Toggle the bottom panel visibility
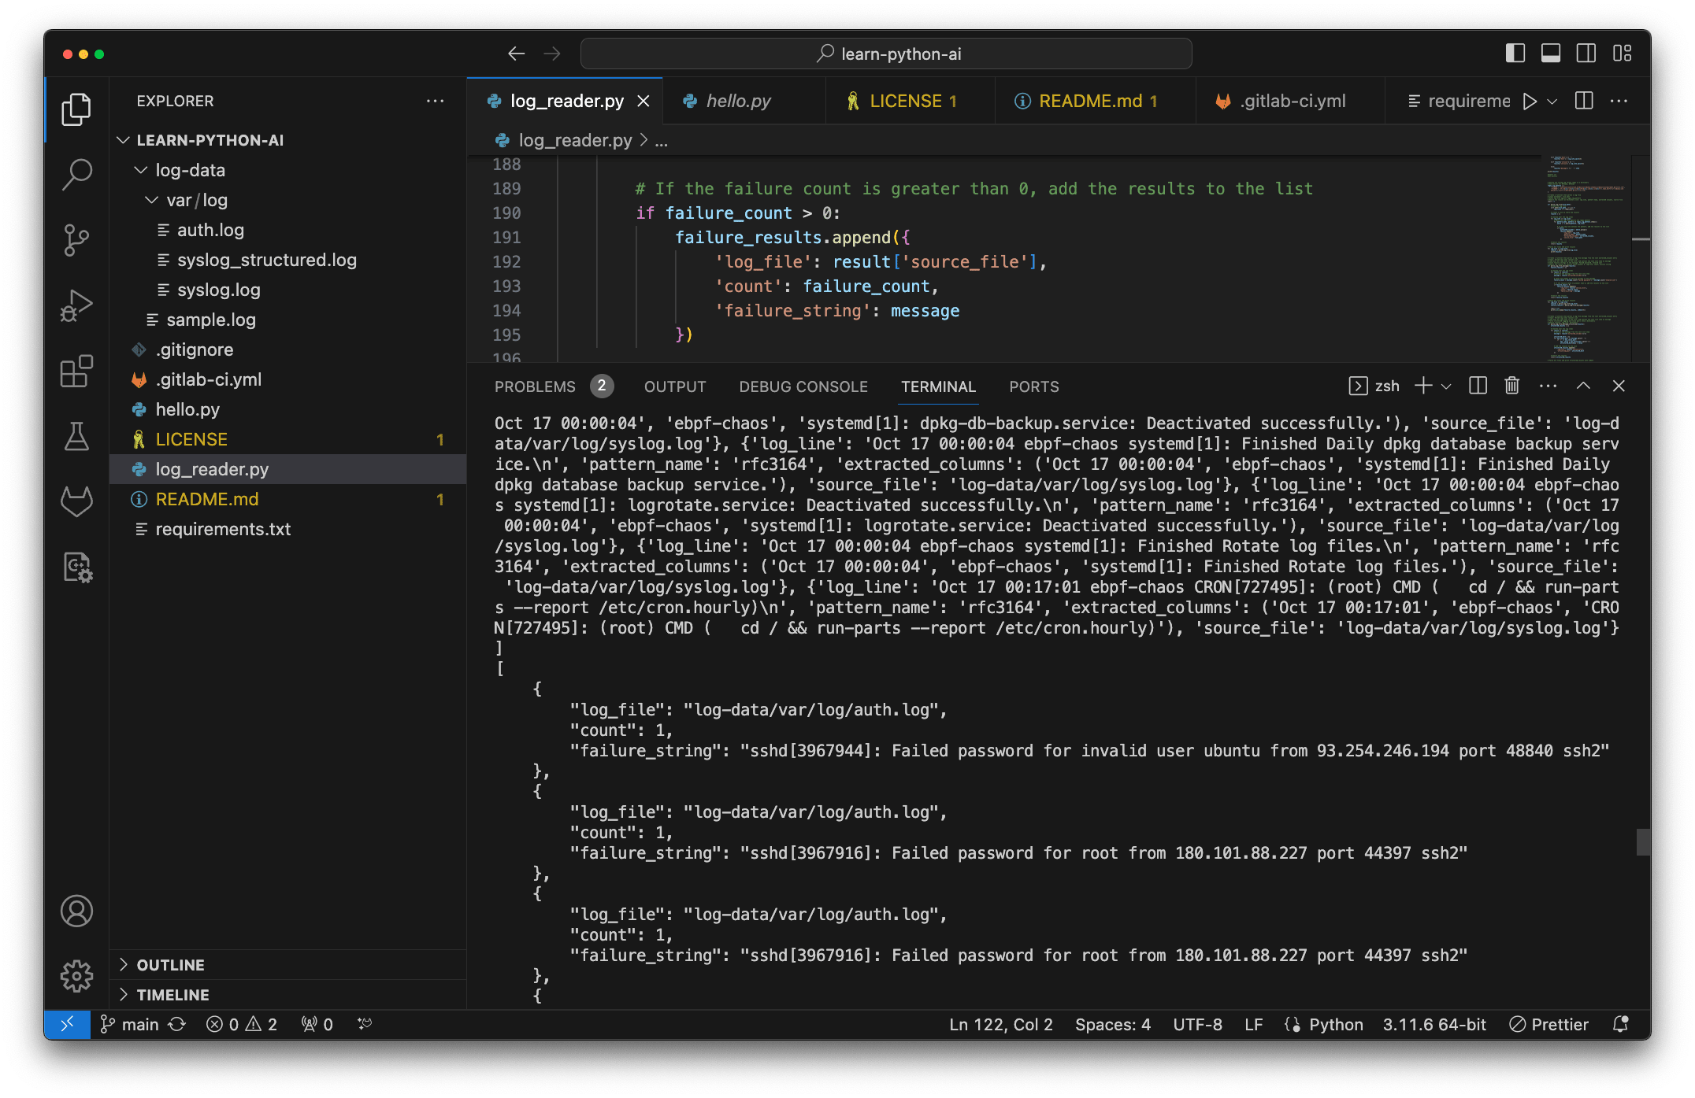The height and width of the screenshot is (1098, 1695). pyautogui.click(x=1551, y=54)
